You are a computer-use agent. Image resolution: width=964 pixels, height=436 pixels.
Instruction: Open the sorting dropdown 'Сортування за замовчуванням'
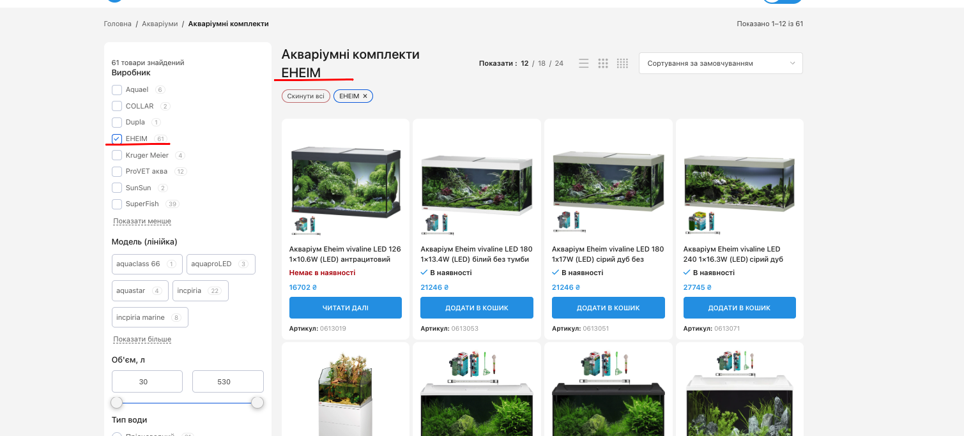(x=721, y=63)
